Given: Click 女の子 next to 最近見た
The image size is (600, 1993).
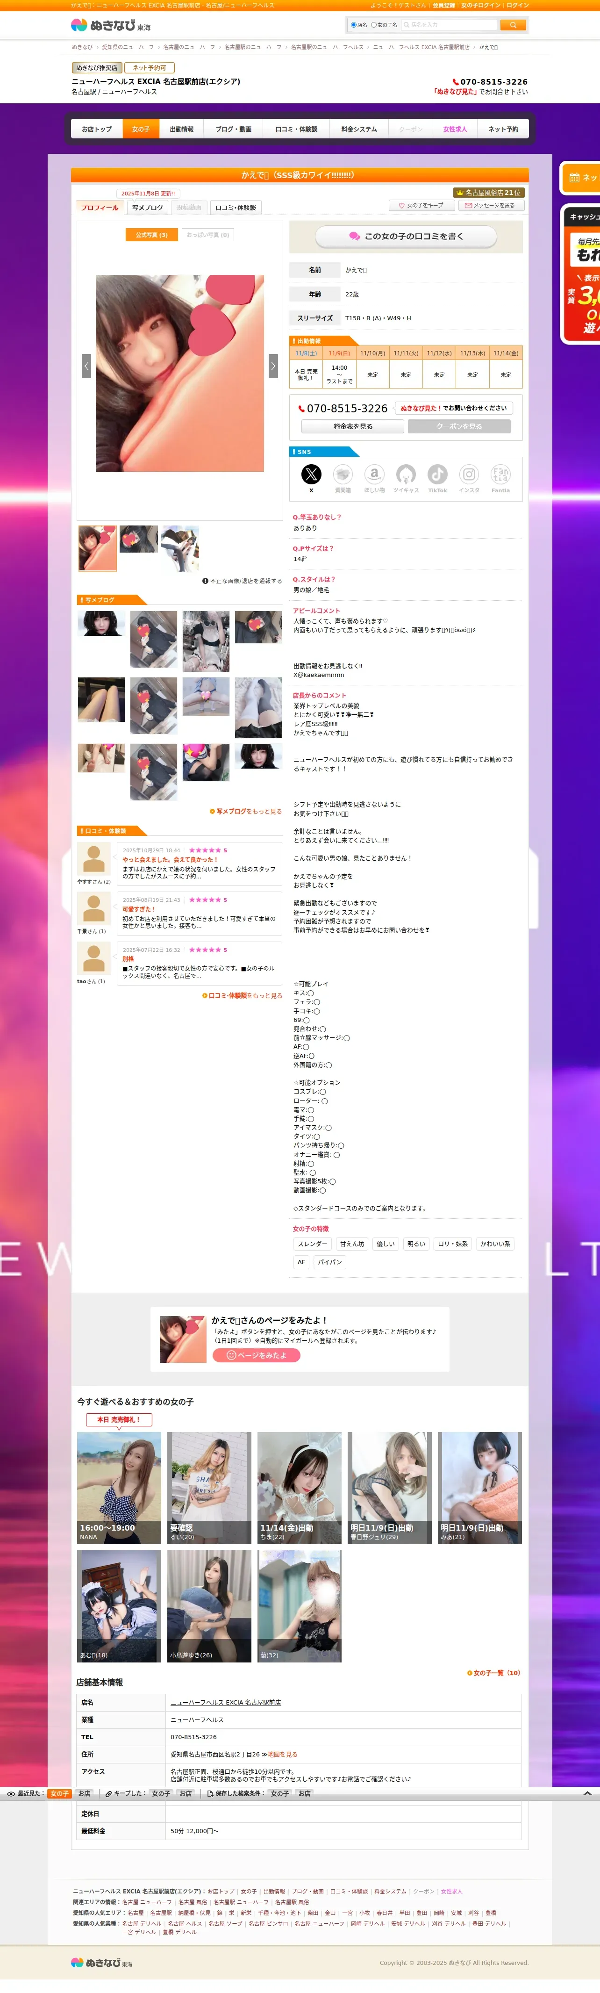Looking at the screenshot, I should tap(59, 1793).
